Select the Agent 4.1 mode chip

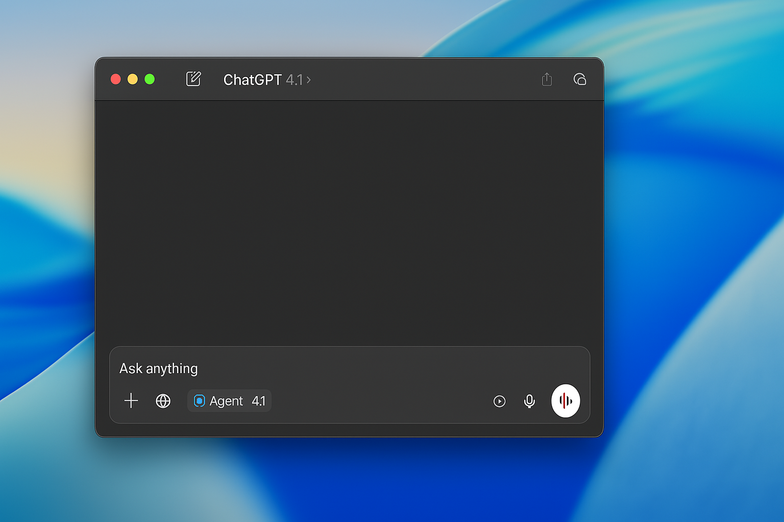[x=229, y=401]
